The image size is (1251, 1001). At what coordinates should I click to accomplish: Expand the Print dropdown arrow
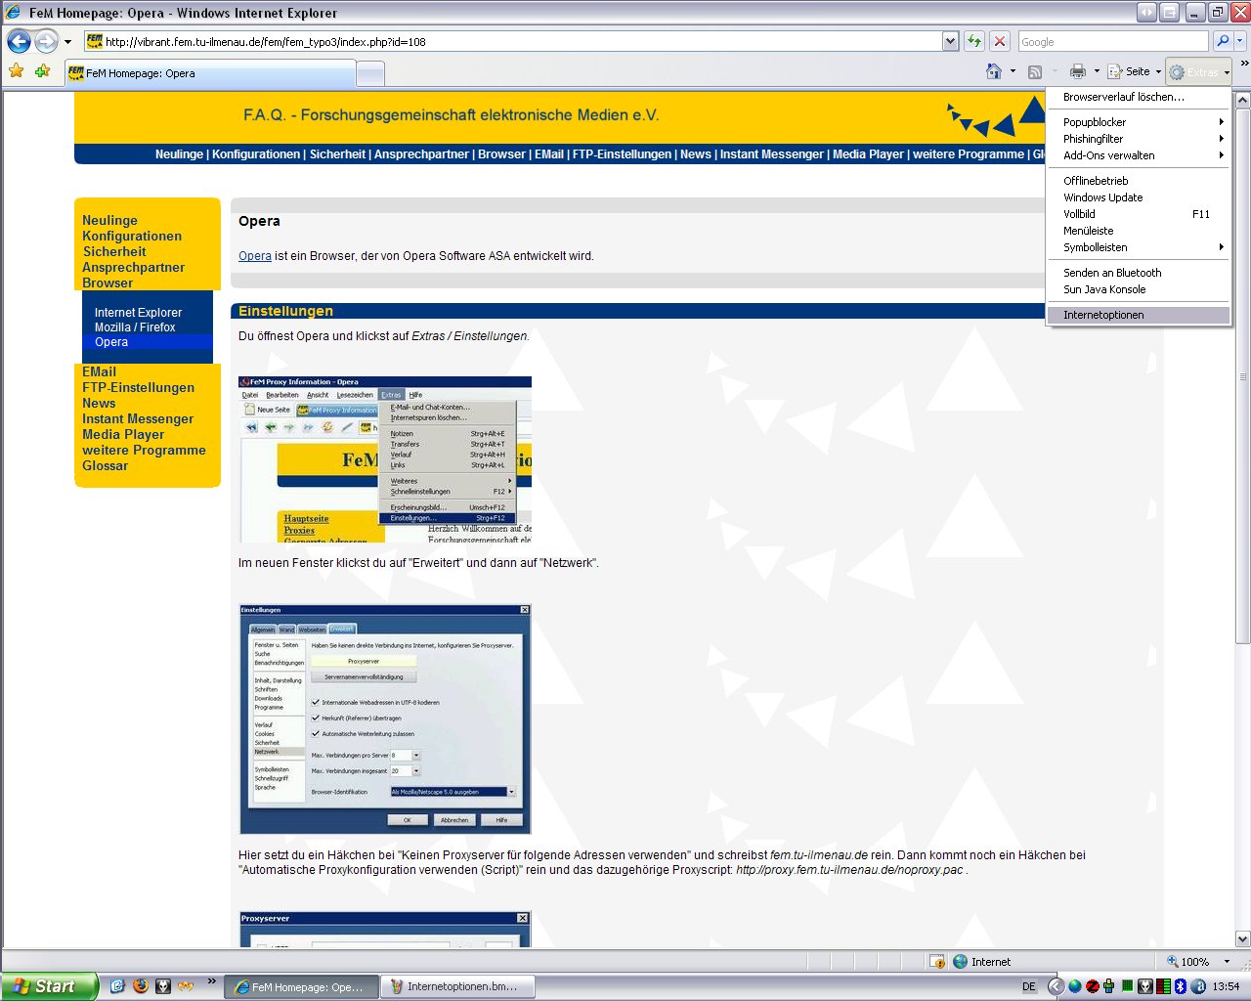(x=1097, y=71)
